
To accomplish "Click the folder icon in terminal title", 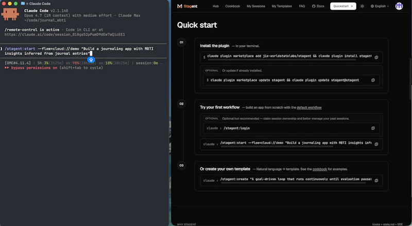I will click(x=23, y=4).
